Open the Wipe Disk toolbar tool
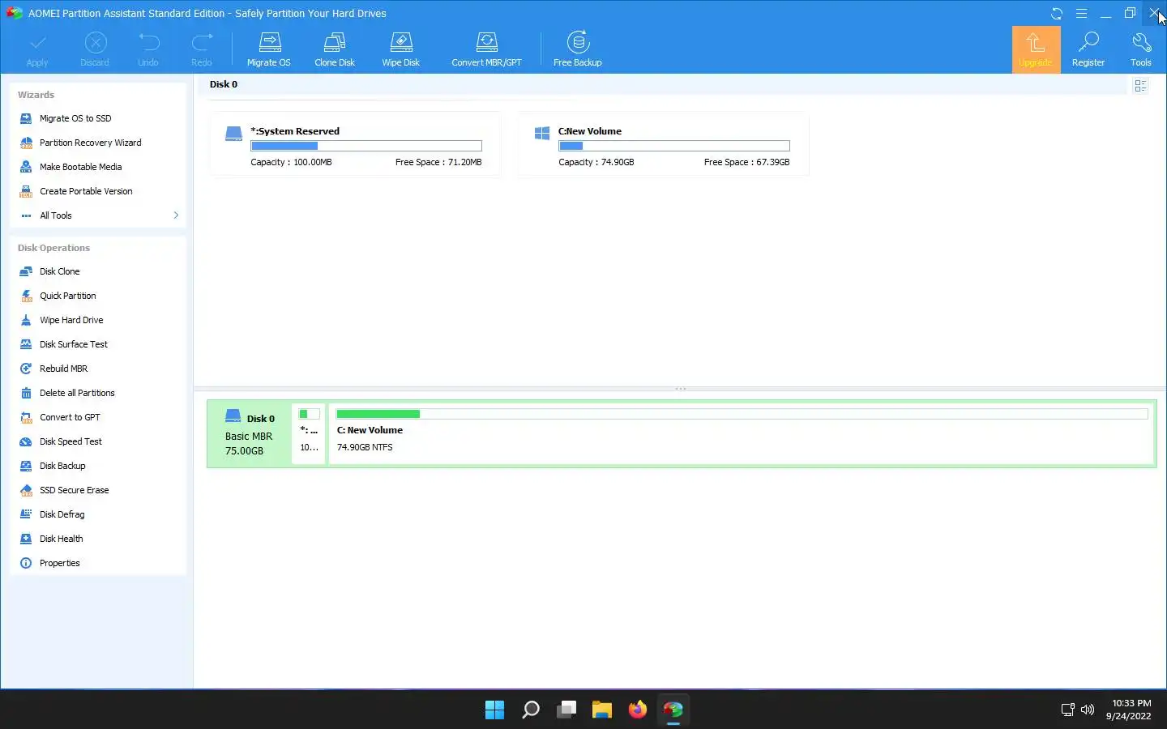The width and height of the screenshot is (1167, 729). [401, 49]
